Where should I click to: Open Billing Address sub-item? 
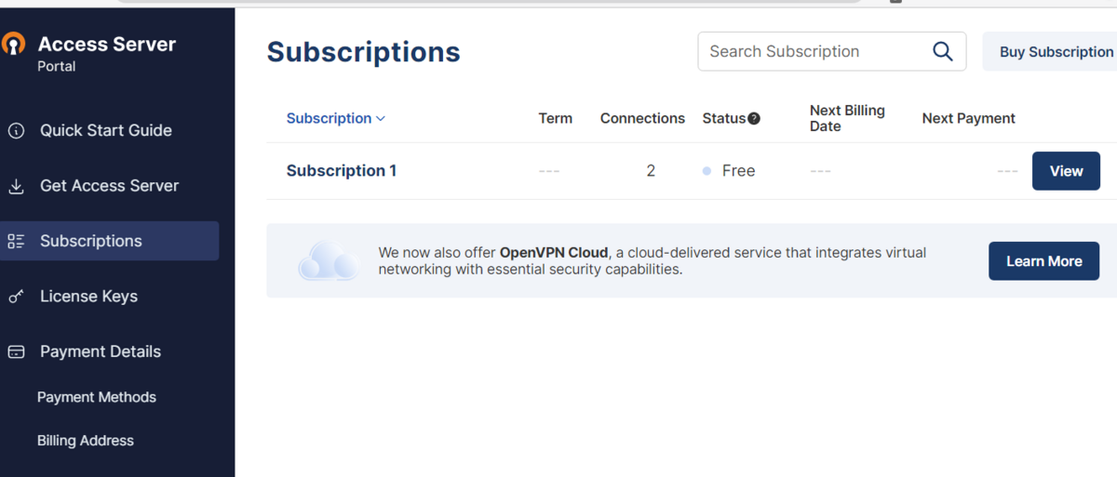click(86, 441)
